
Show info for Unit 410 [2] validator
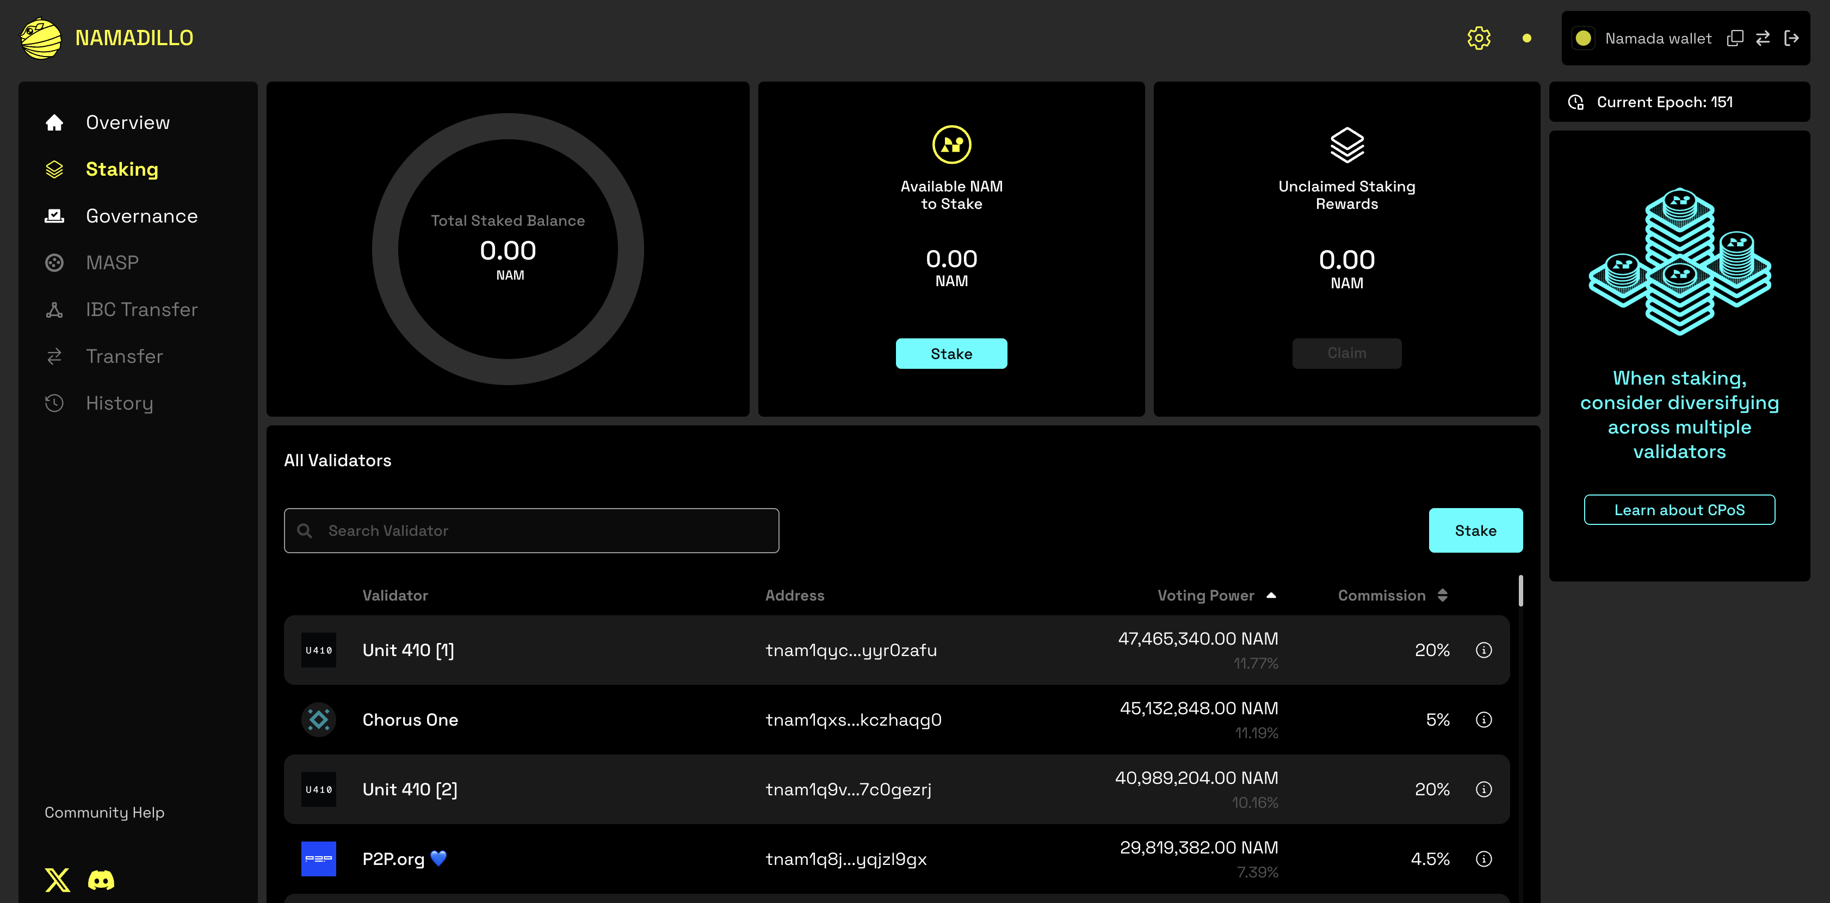(1483, 789)
